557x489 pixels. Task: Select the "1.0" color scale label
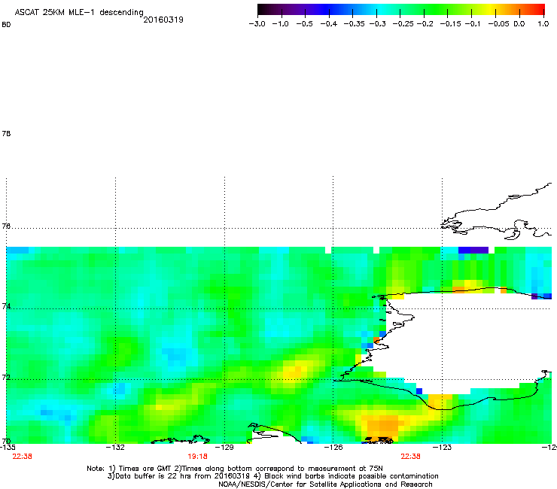coord(543,24)
